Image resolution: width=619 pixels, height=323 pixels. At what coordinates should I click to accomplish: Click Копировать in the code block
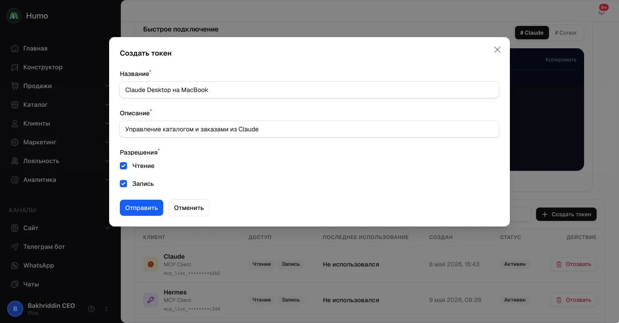pos(561,59)
